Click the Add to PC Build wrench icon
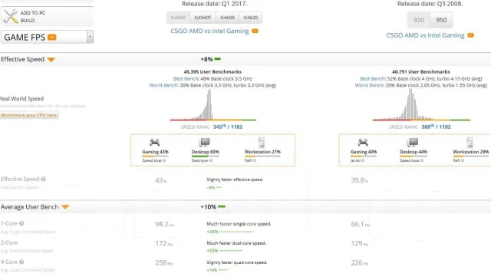Screen dimensions: 491x277 point(11,16)
